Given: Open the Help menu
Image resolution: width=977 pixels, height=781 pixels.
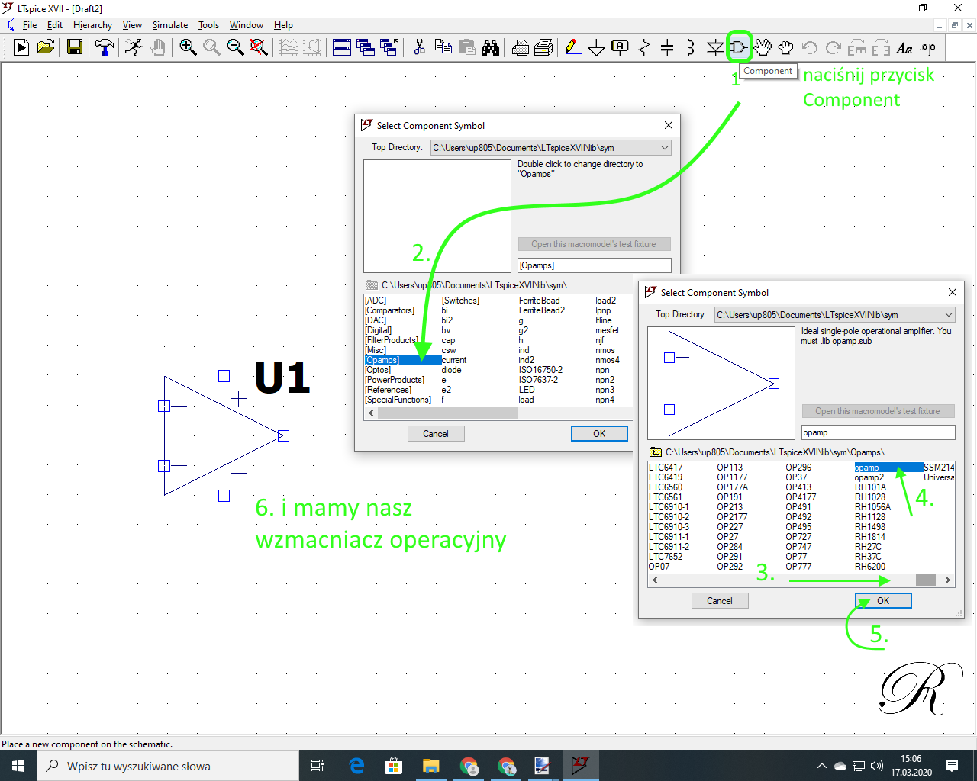Looking at the screenshot, I should [283, 25].
